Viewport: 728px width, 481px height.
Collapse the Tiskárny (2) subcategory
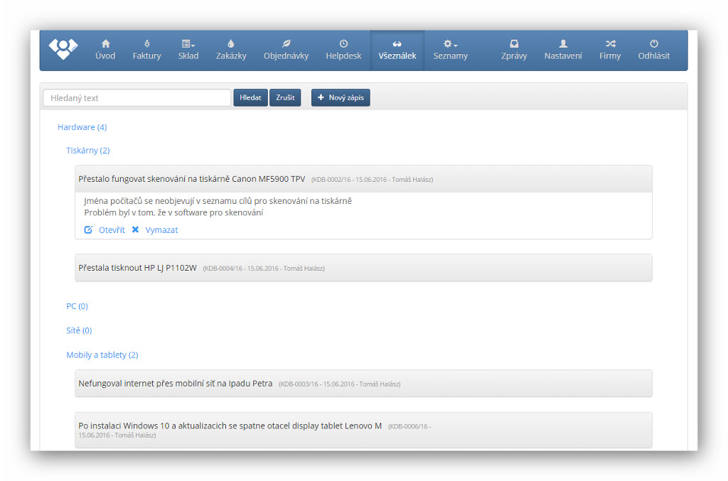(x=87, y=151)
